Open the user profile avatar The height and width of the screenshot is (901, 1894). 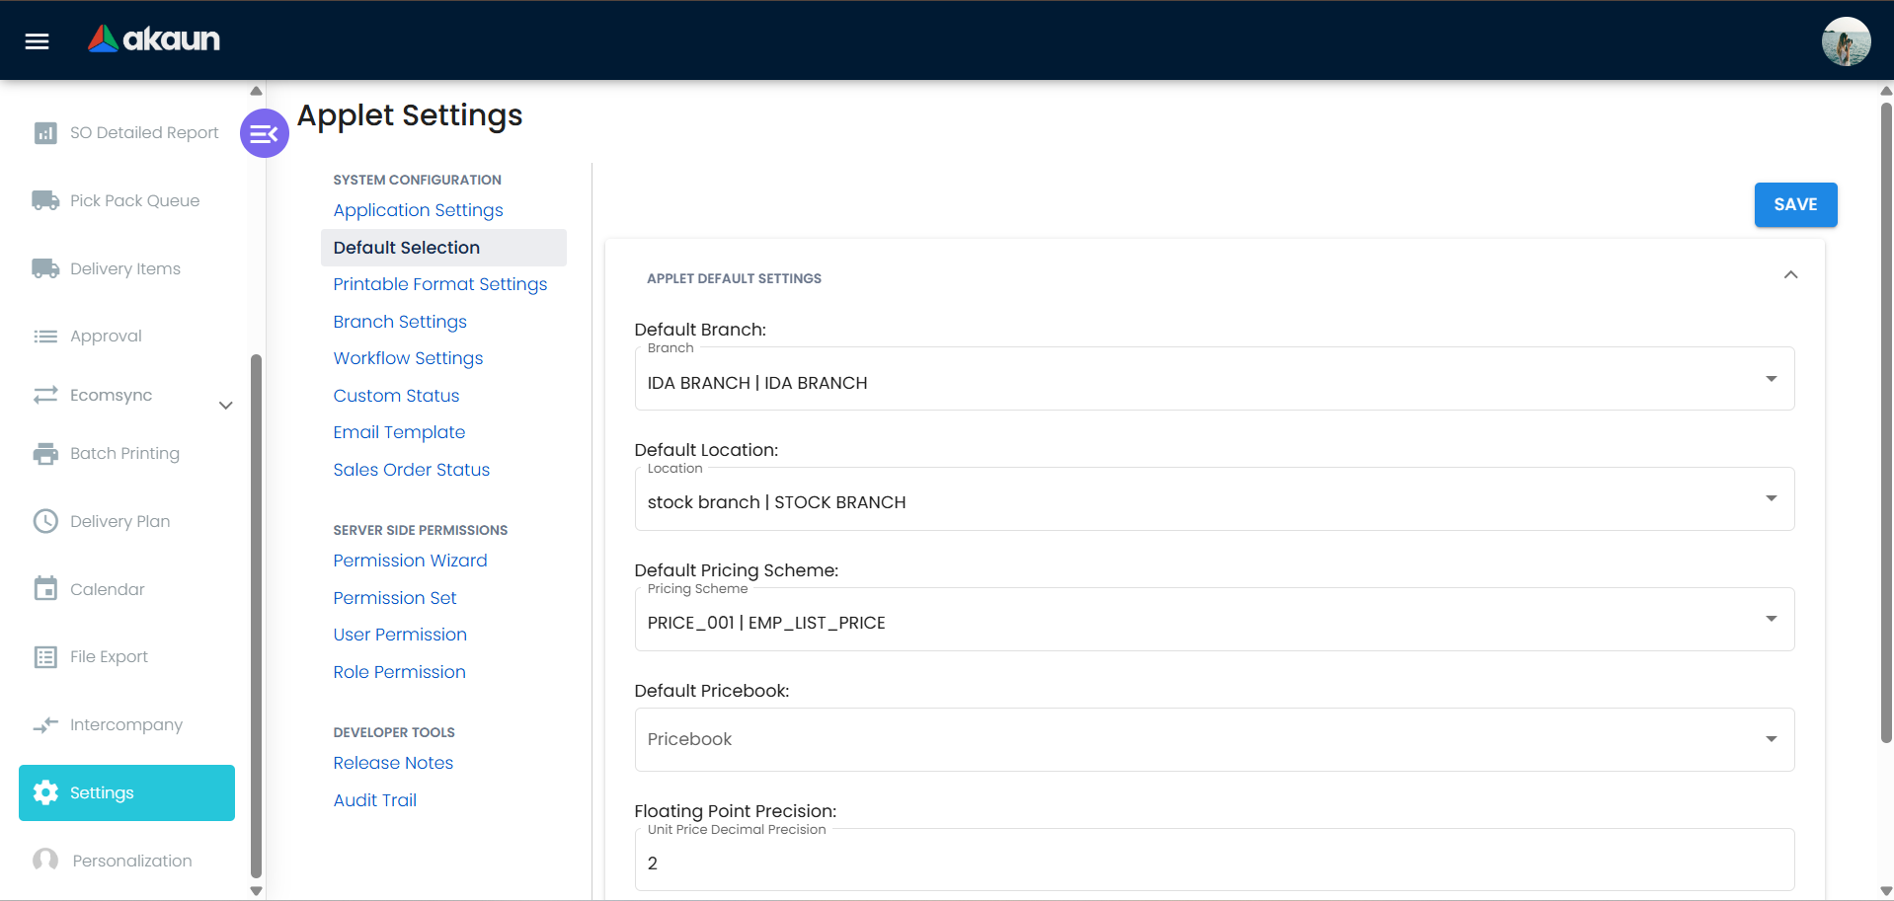coord(1845,41)
